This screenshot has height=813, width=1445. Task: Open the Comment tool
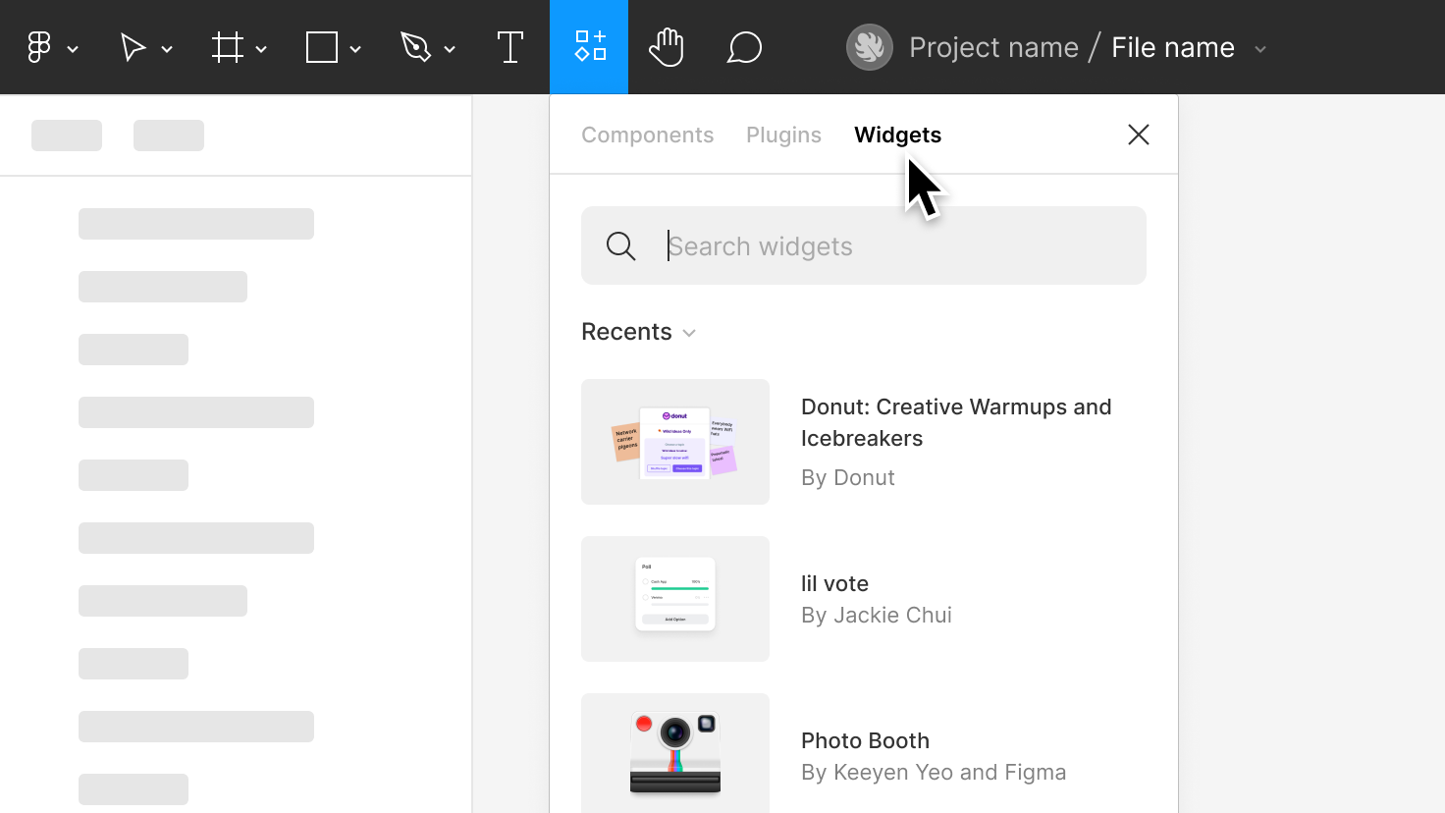click(x=745, y=46)
